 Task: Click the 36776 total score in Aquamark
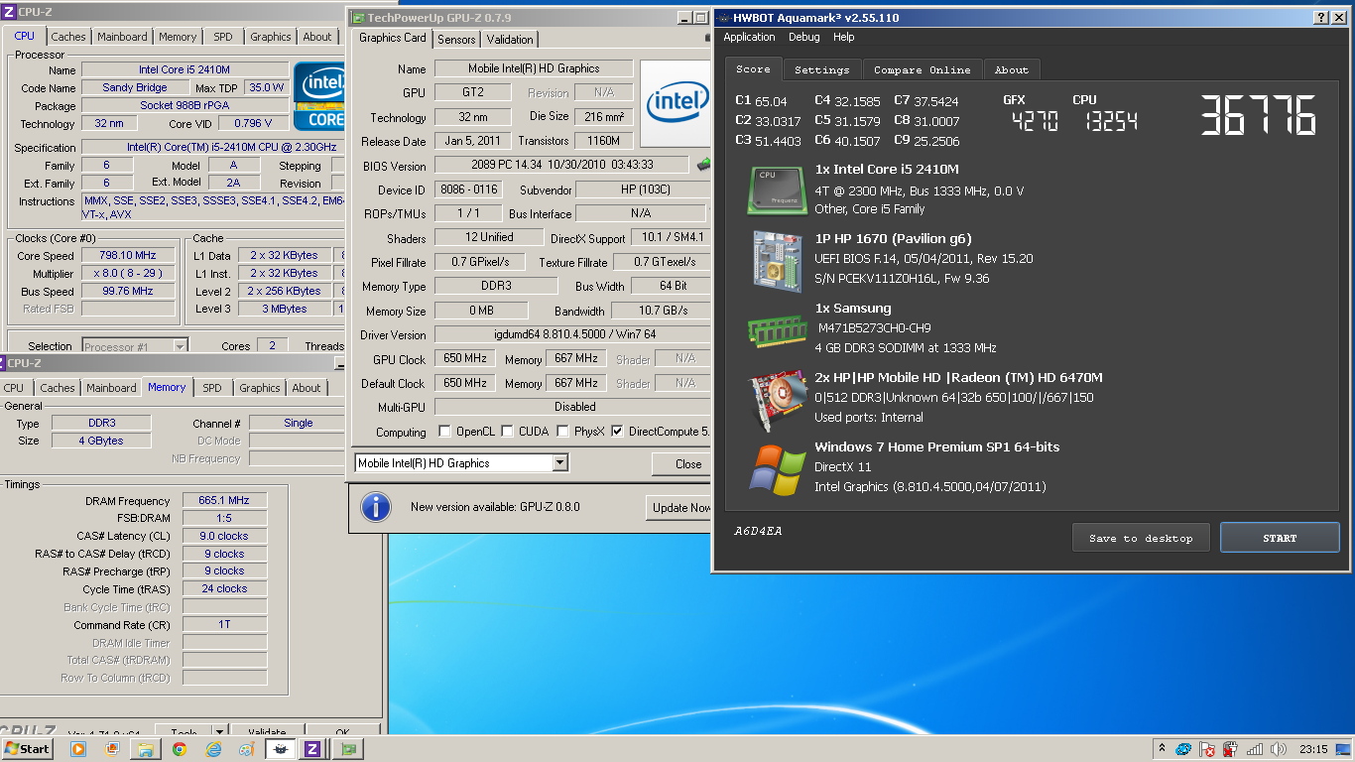tap(1258, 115)
